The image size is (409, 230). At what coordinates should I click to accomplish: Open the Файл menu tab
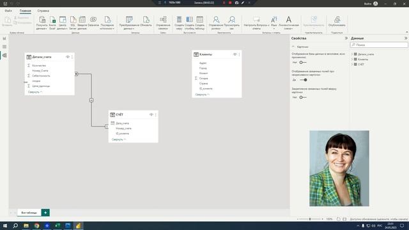click(x=8, y=11)
